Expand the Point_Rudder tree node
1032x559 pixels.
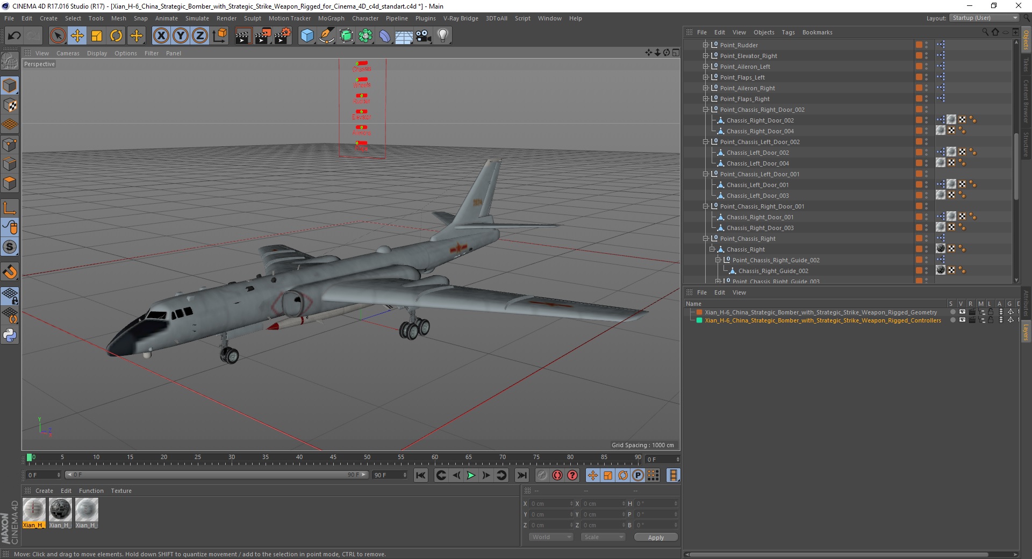pos(706,45)
